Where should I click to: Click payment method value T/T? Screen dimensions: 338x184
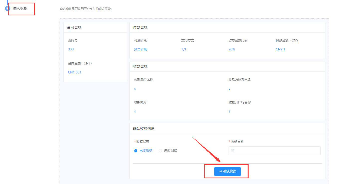[x=184, y=49]
